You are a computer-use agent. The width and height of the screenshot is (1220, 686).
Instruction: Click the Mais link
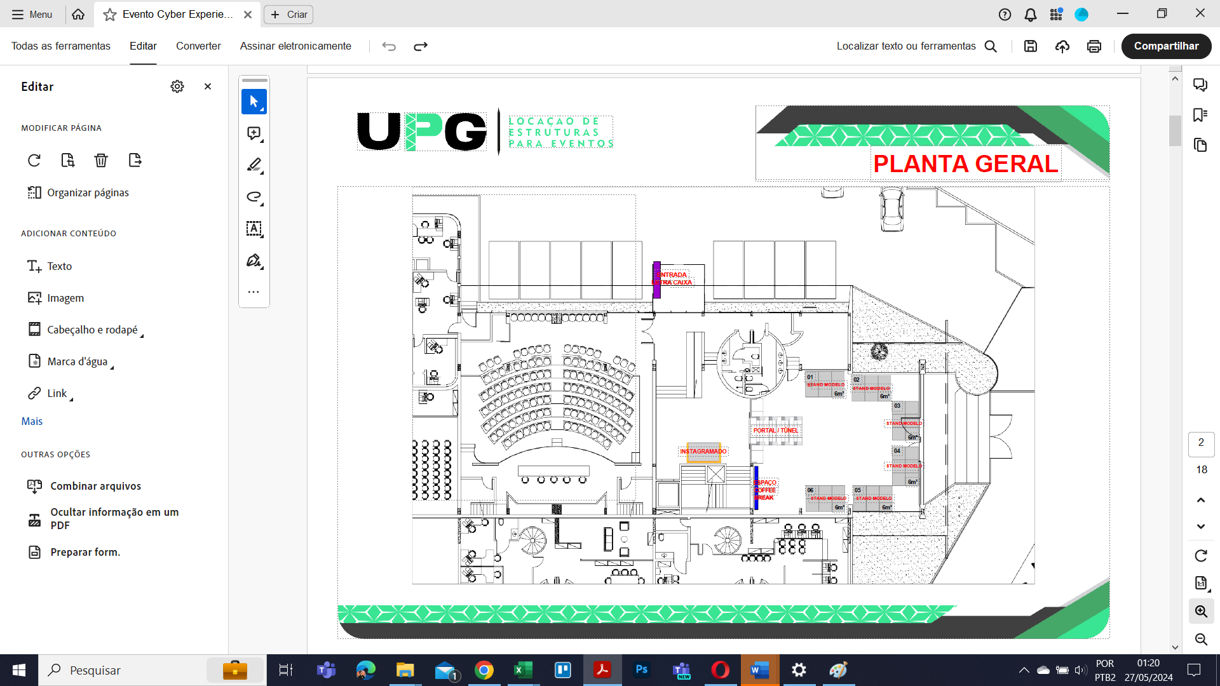pos(32,421)
